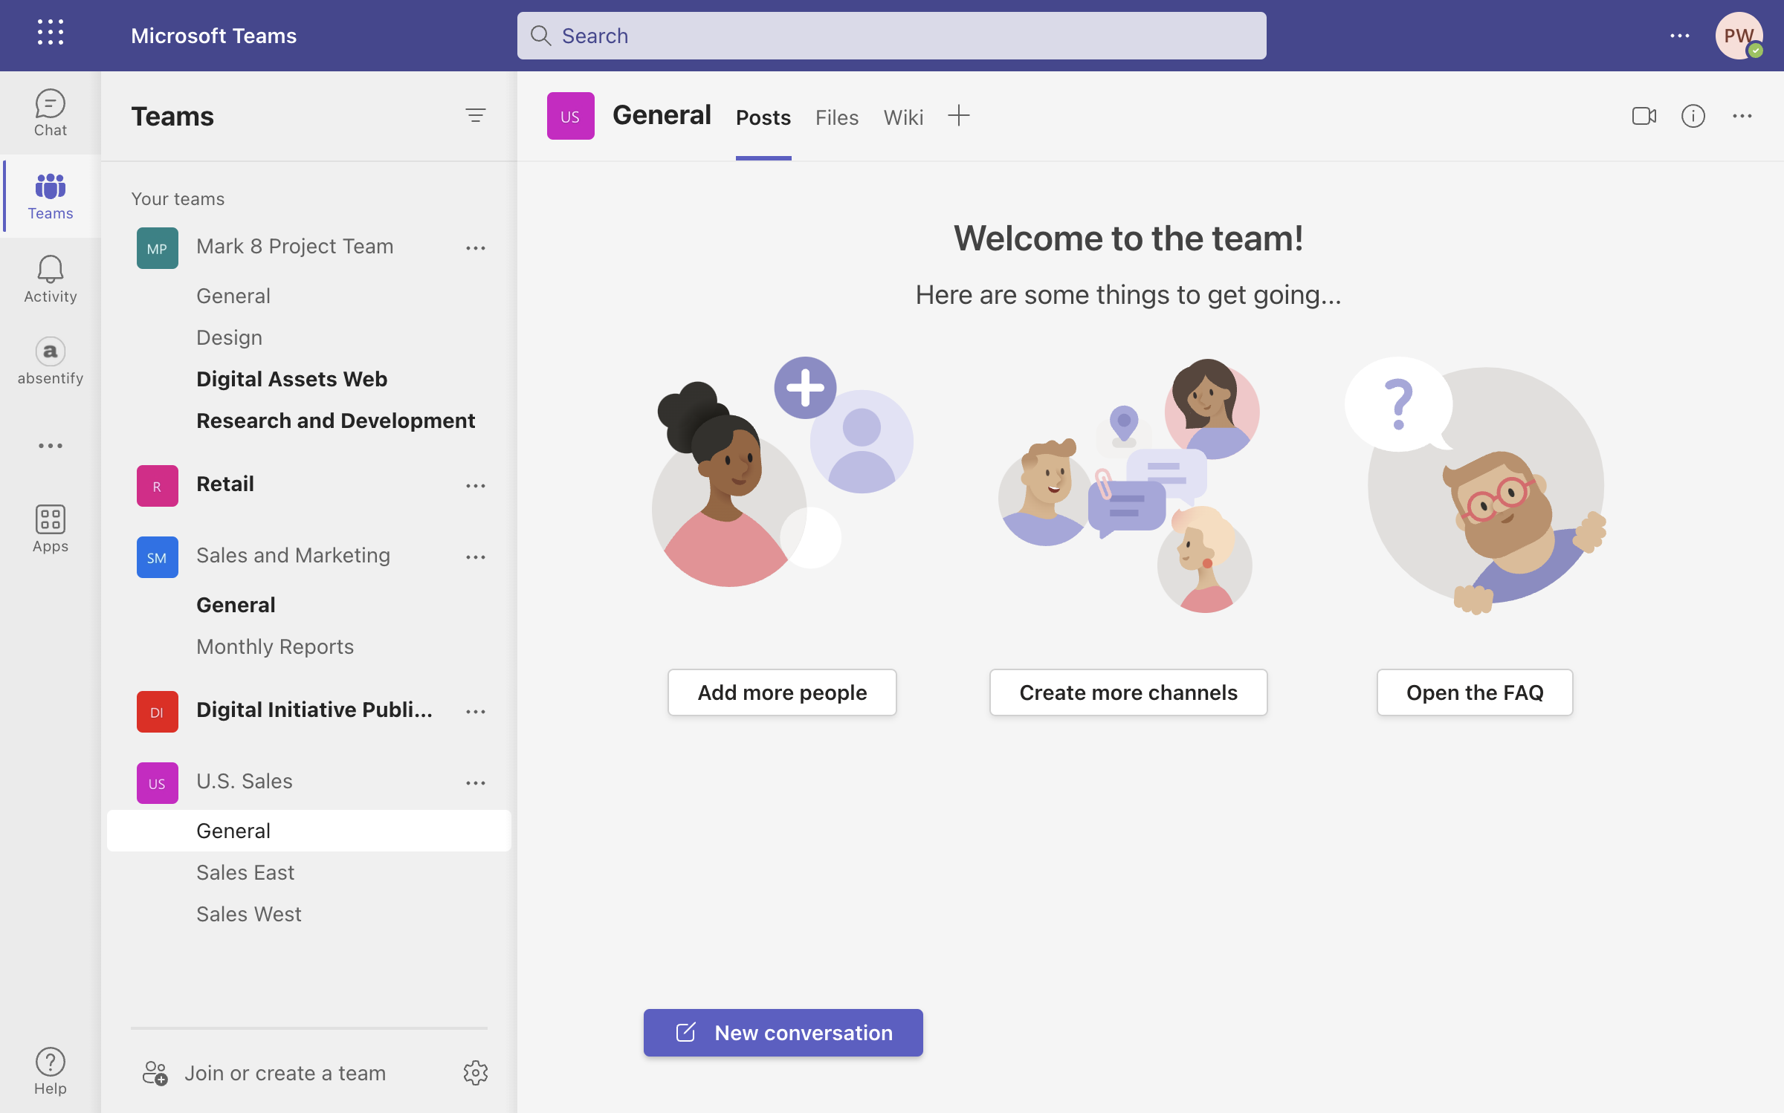Open more options for U.S. Sales team
The image size is (1784, 1113).
476,783
